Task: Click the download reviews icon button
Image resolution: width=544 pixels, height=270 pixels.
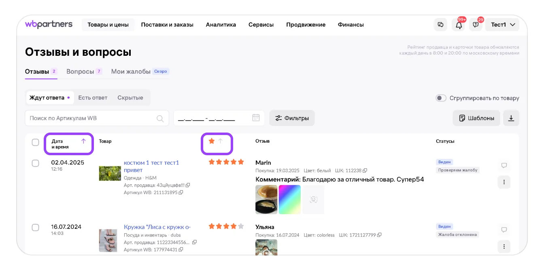Action: click(x=511, y=118)
